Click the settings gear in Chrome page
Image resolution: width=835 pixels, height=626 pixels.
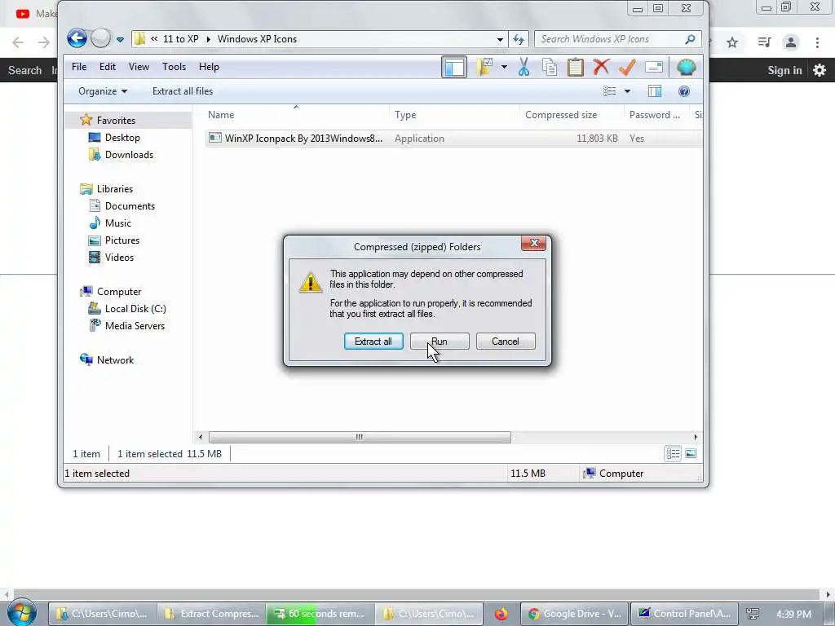[819, 70]
